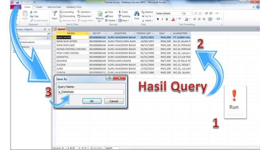Toggle Italic text formatting
This screenshot has height=150, width=260.
tap(162, 19)
